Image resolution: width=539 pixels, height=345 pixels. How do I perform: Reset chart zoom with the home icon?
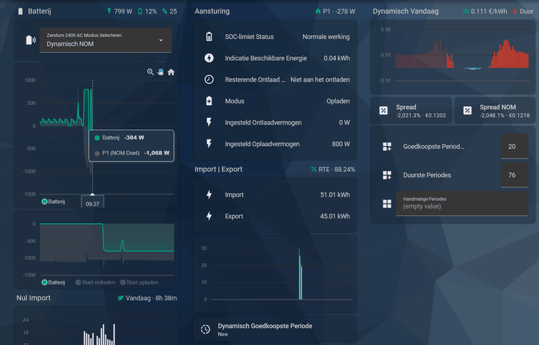(x=171, y=72)
